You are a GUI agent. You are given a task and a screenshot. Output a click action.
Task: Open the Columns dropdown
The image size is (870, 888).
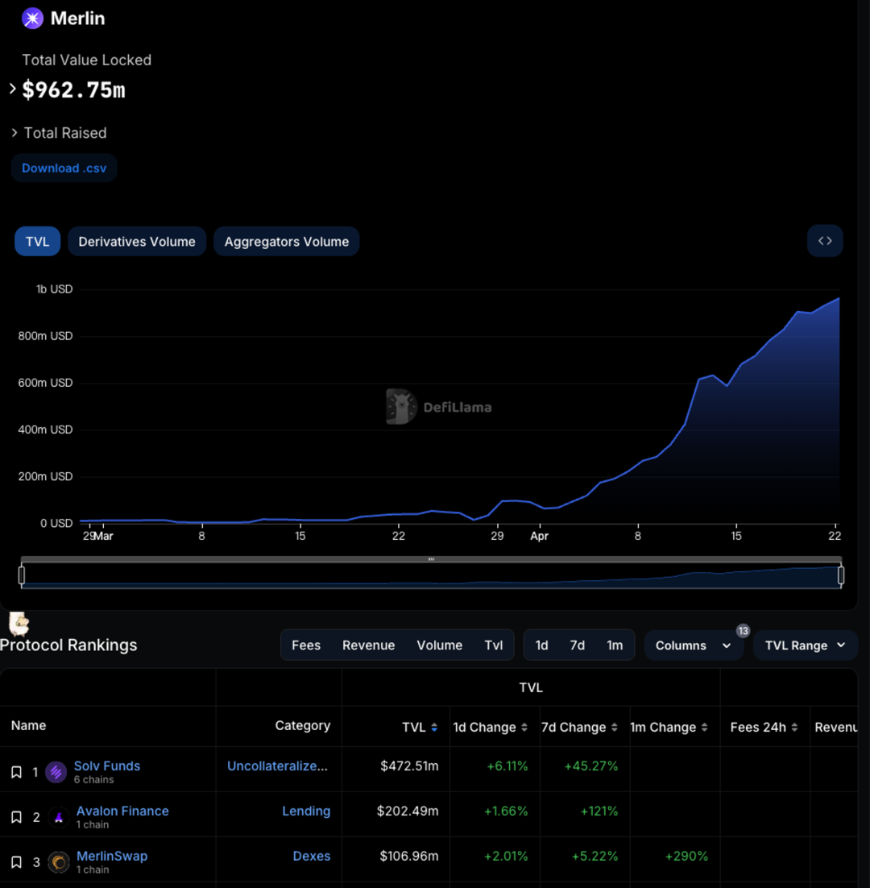[694, 645]
